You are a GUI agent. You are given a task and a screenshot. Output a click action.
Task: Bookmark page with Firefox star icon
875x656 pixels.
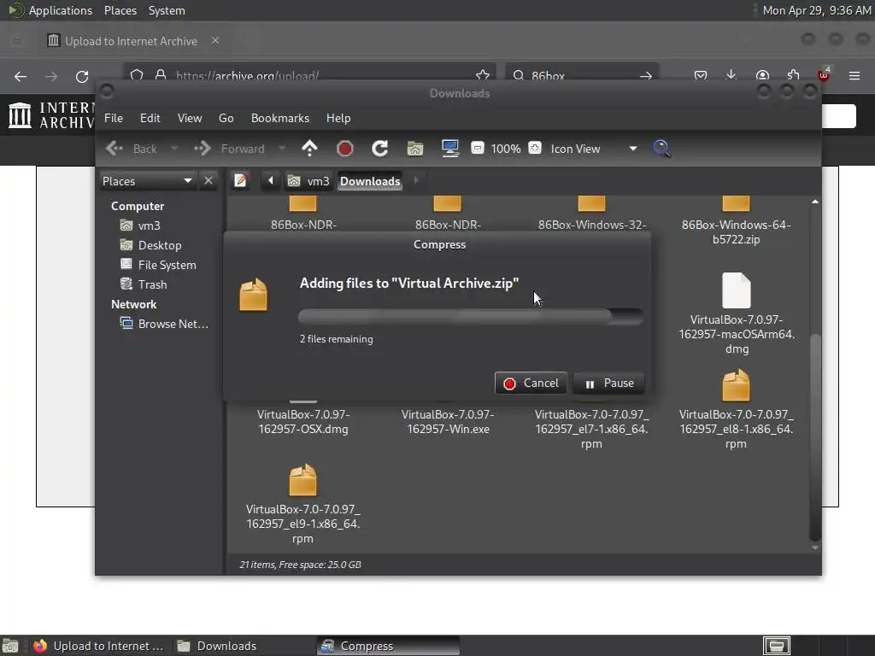coord(483,76)
